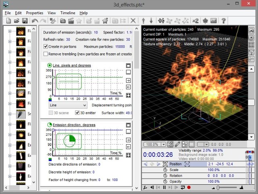258x194 pixels.
Task: Click the Position stopwatch keyframe icon
Action: click(165, 164)
